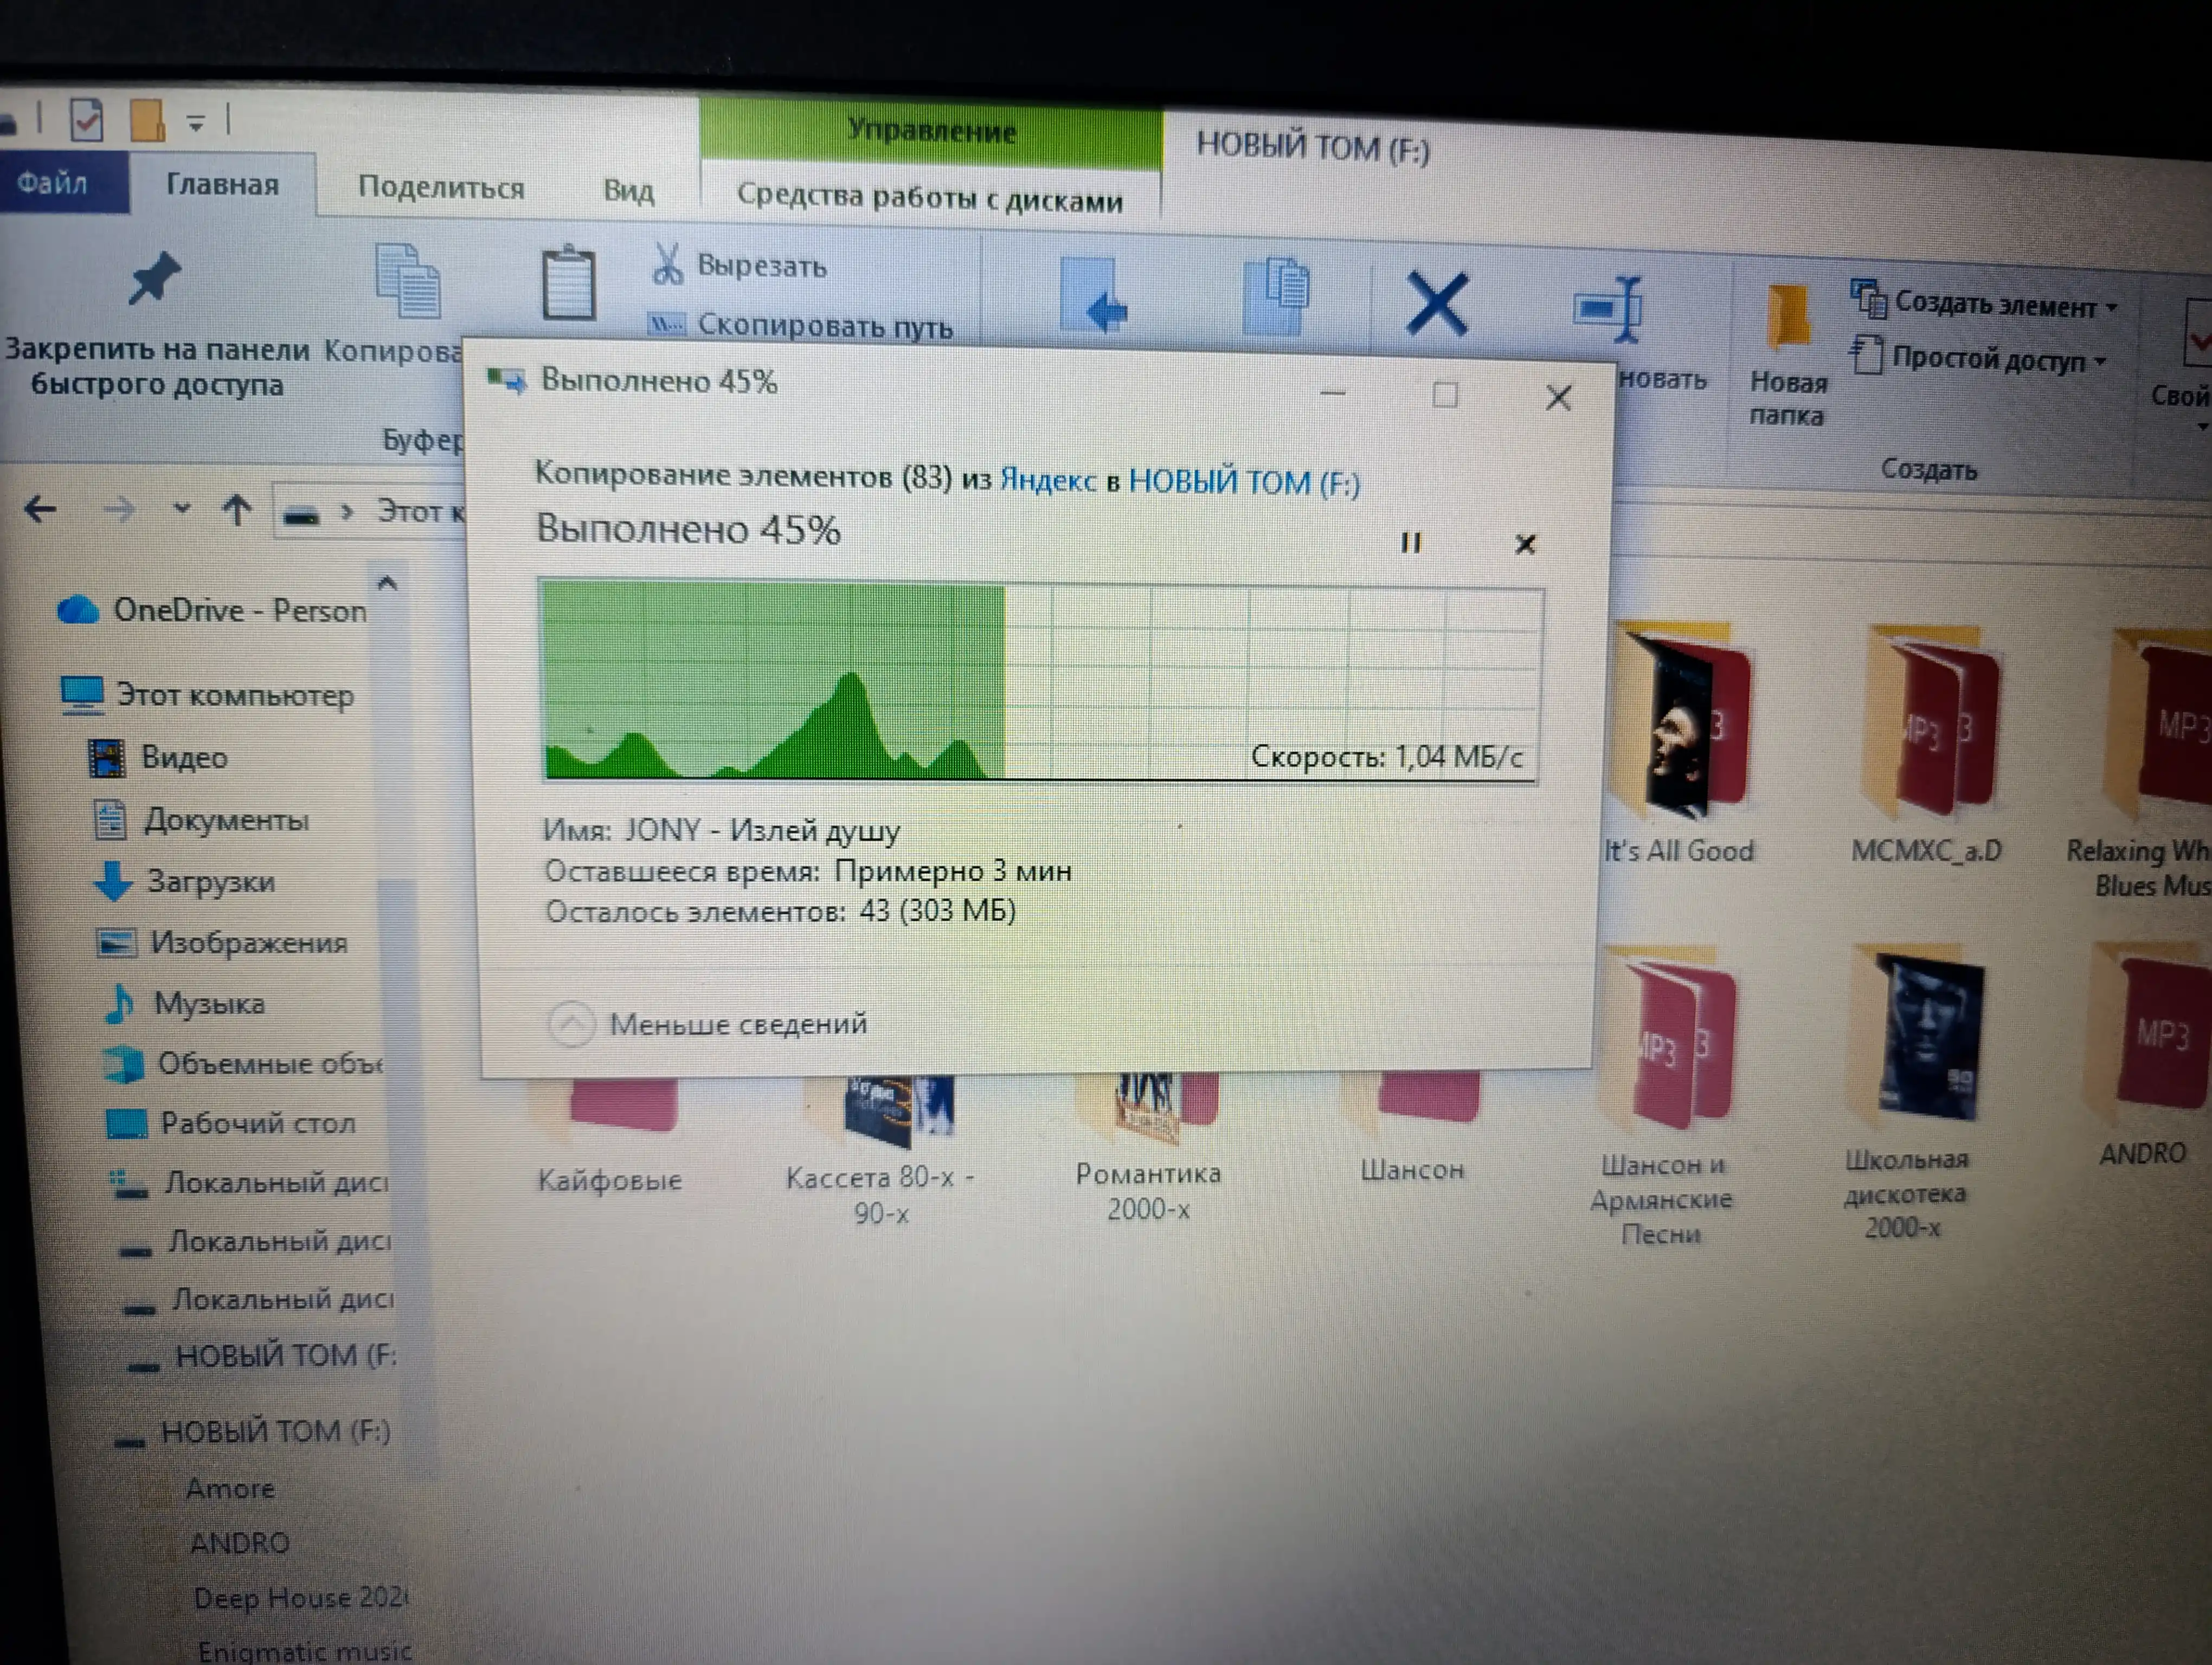The width and height of the screenshot is (2212, 1665).
Task: Click the blue X Delete icon
Action: 1437,303
